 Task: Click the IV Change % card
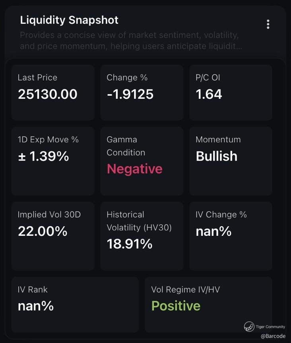231,236
